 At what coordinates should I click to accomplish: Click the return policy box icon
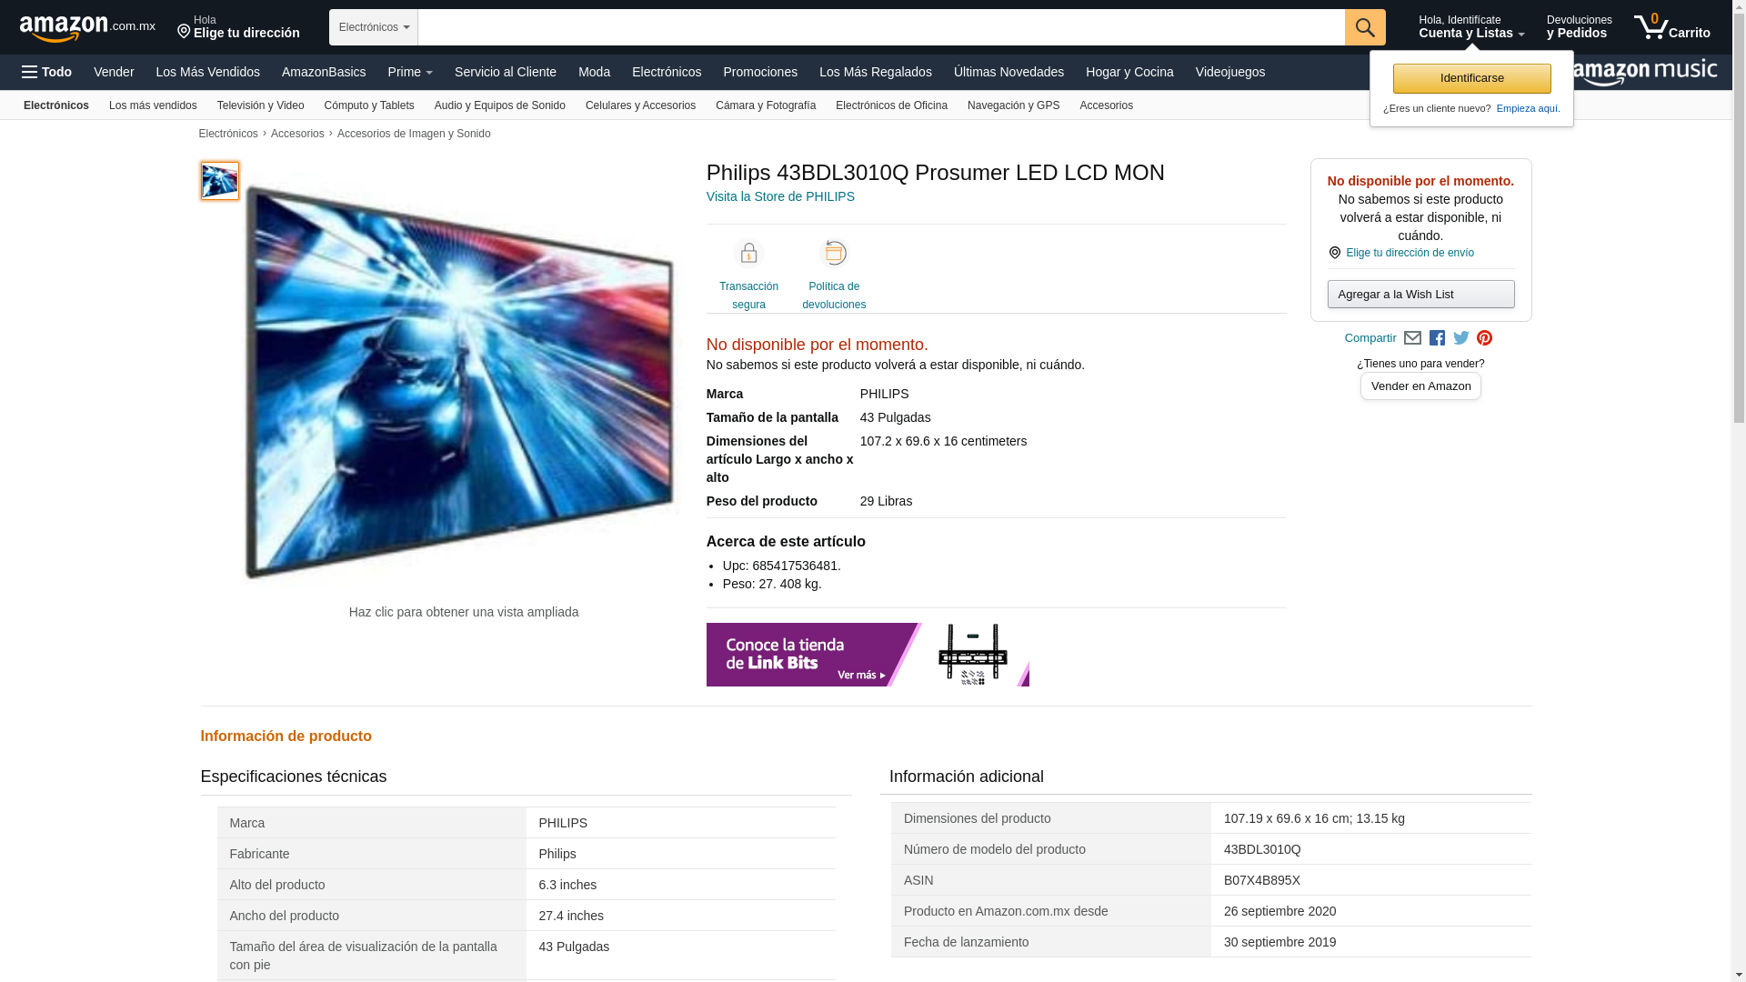[x=834, y=253]
